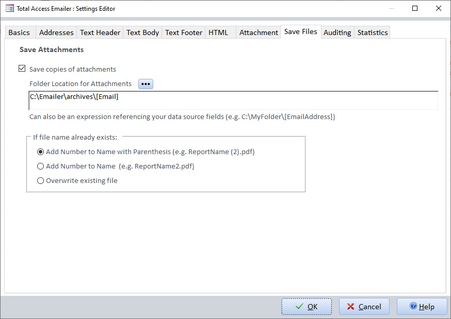
Task: Open Help with the Help button
Action: 422,307
